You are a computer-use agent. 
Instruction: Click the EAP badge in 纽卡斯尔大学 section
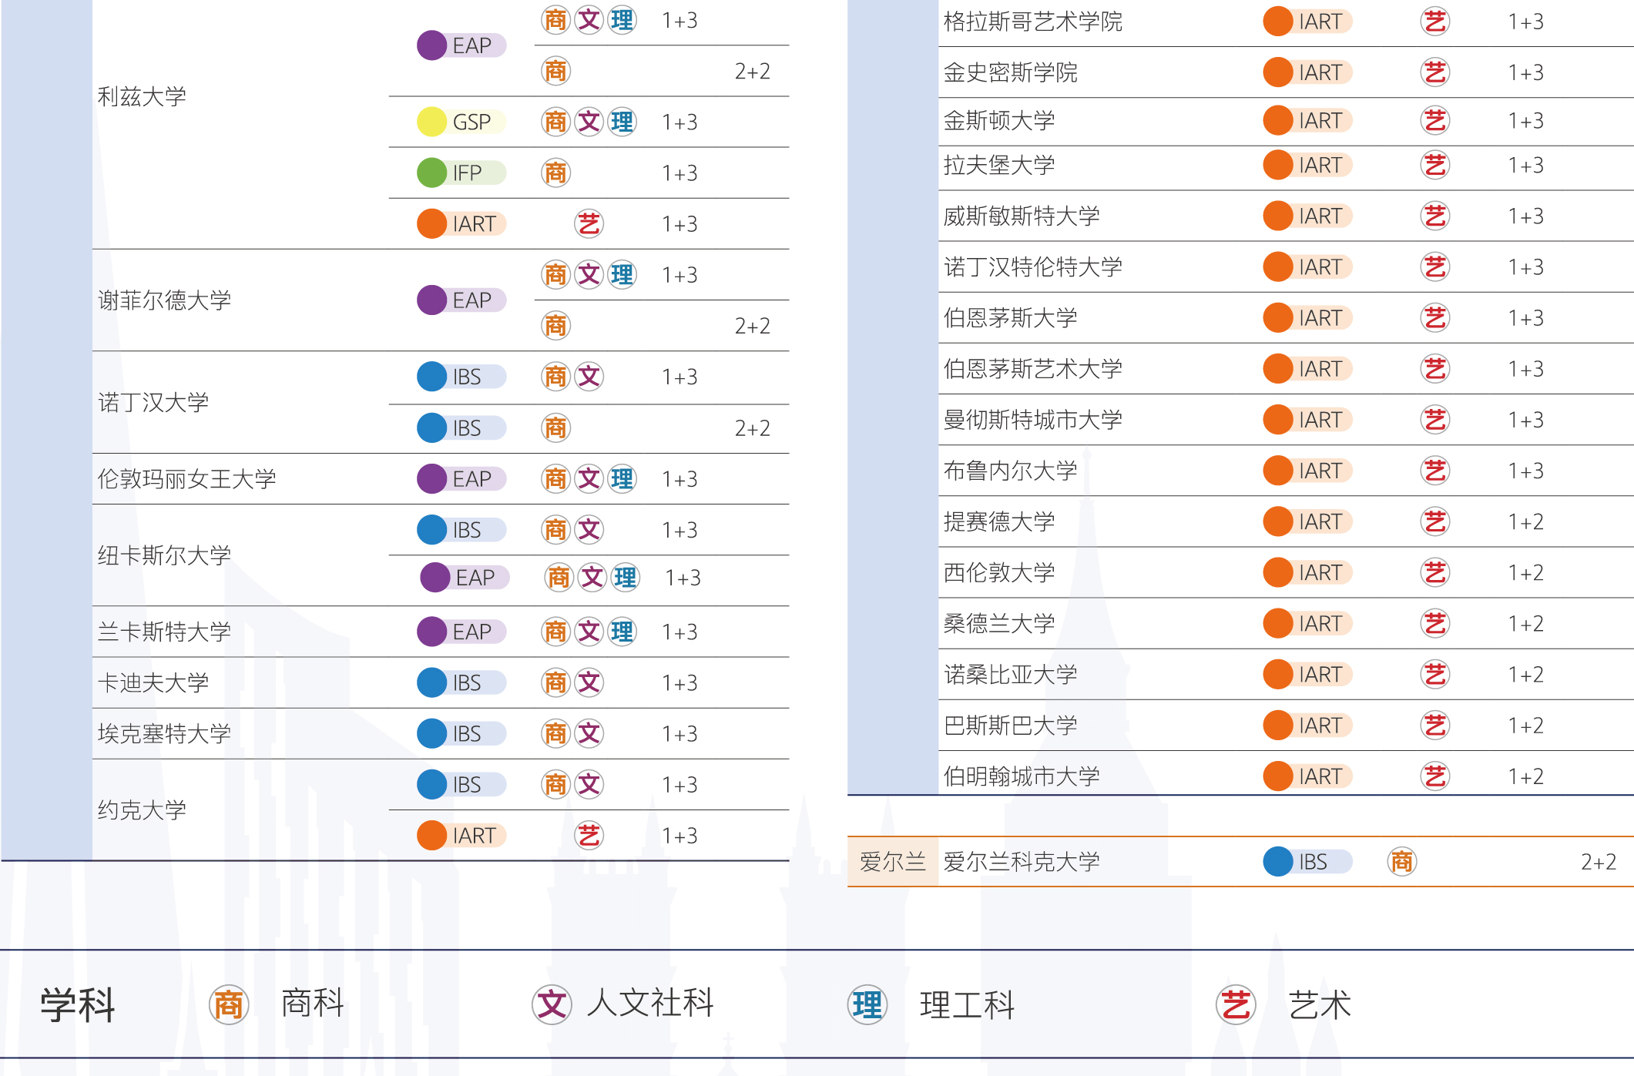tap(464, 578)
